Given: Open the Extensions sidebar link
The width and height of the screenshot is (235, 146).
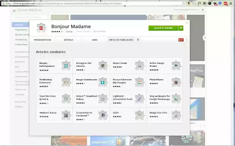Looking at the screenshot, I should [21, 101].
